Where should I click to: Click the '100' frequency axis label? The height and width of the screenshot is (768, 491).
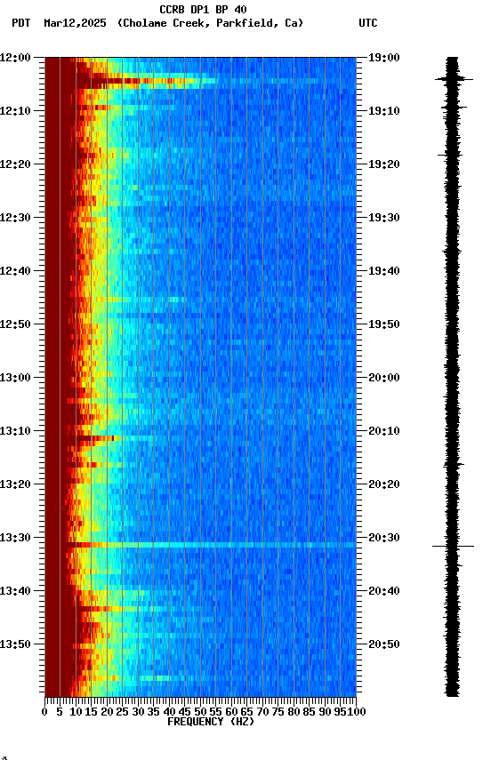356,712
